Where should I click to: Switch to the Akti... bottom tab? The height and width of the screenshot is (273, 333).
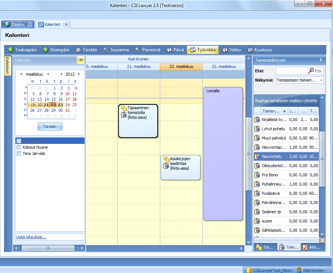click(x=312, y=247)
